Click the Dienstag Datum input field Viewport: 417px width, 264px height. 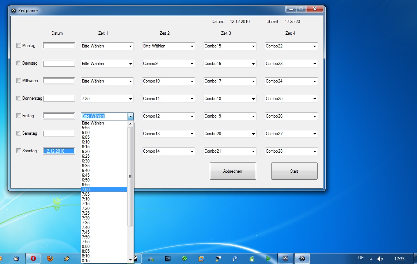[x=59, y=64]
